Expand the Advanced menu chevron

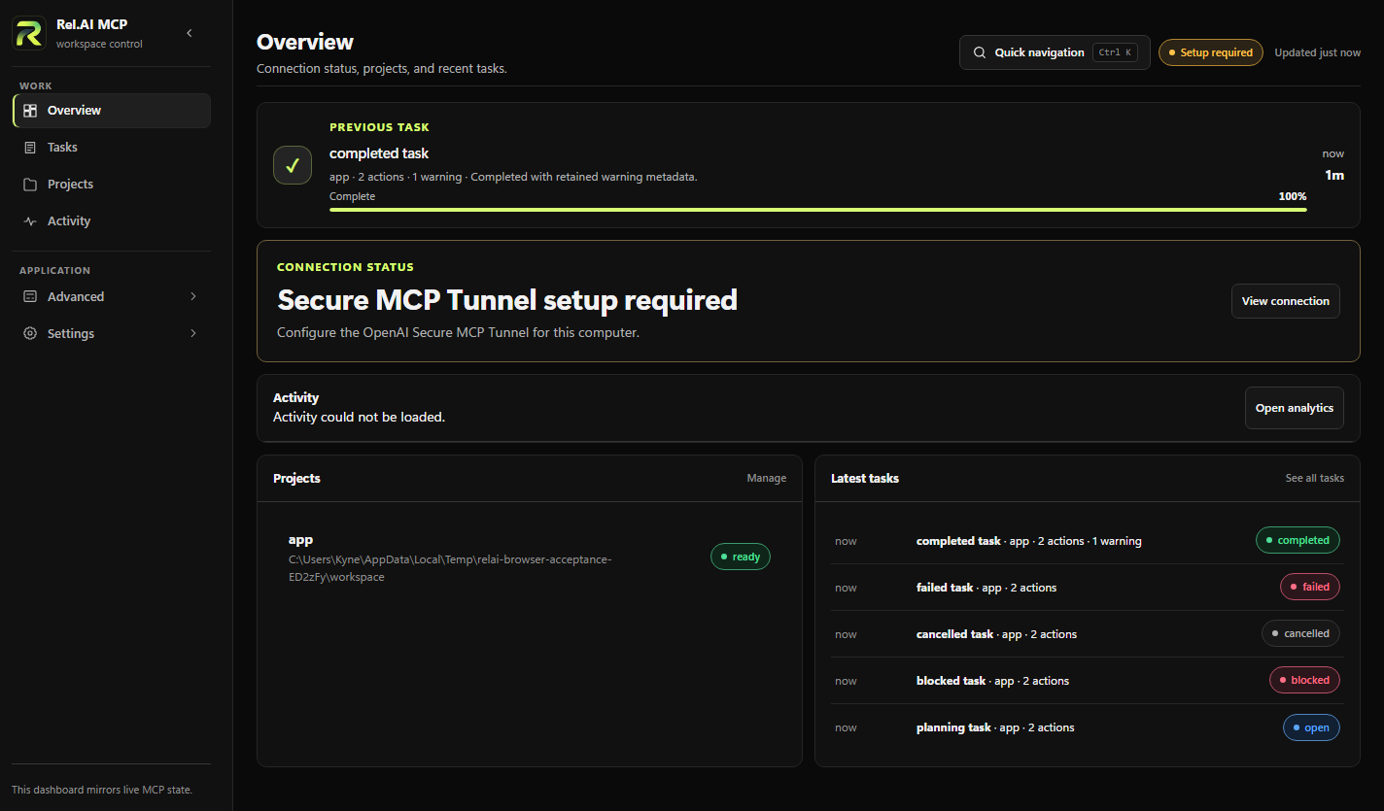pos(193,297)
